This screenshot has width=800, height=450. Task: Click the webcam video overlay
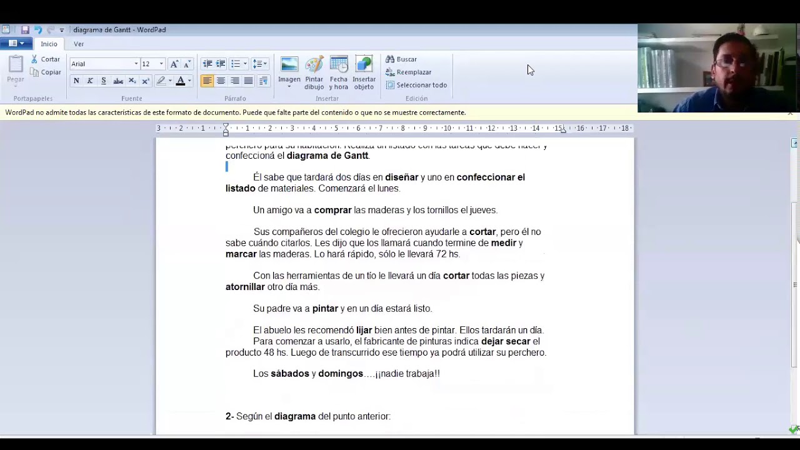[x=719, y=68]
